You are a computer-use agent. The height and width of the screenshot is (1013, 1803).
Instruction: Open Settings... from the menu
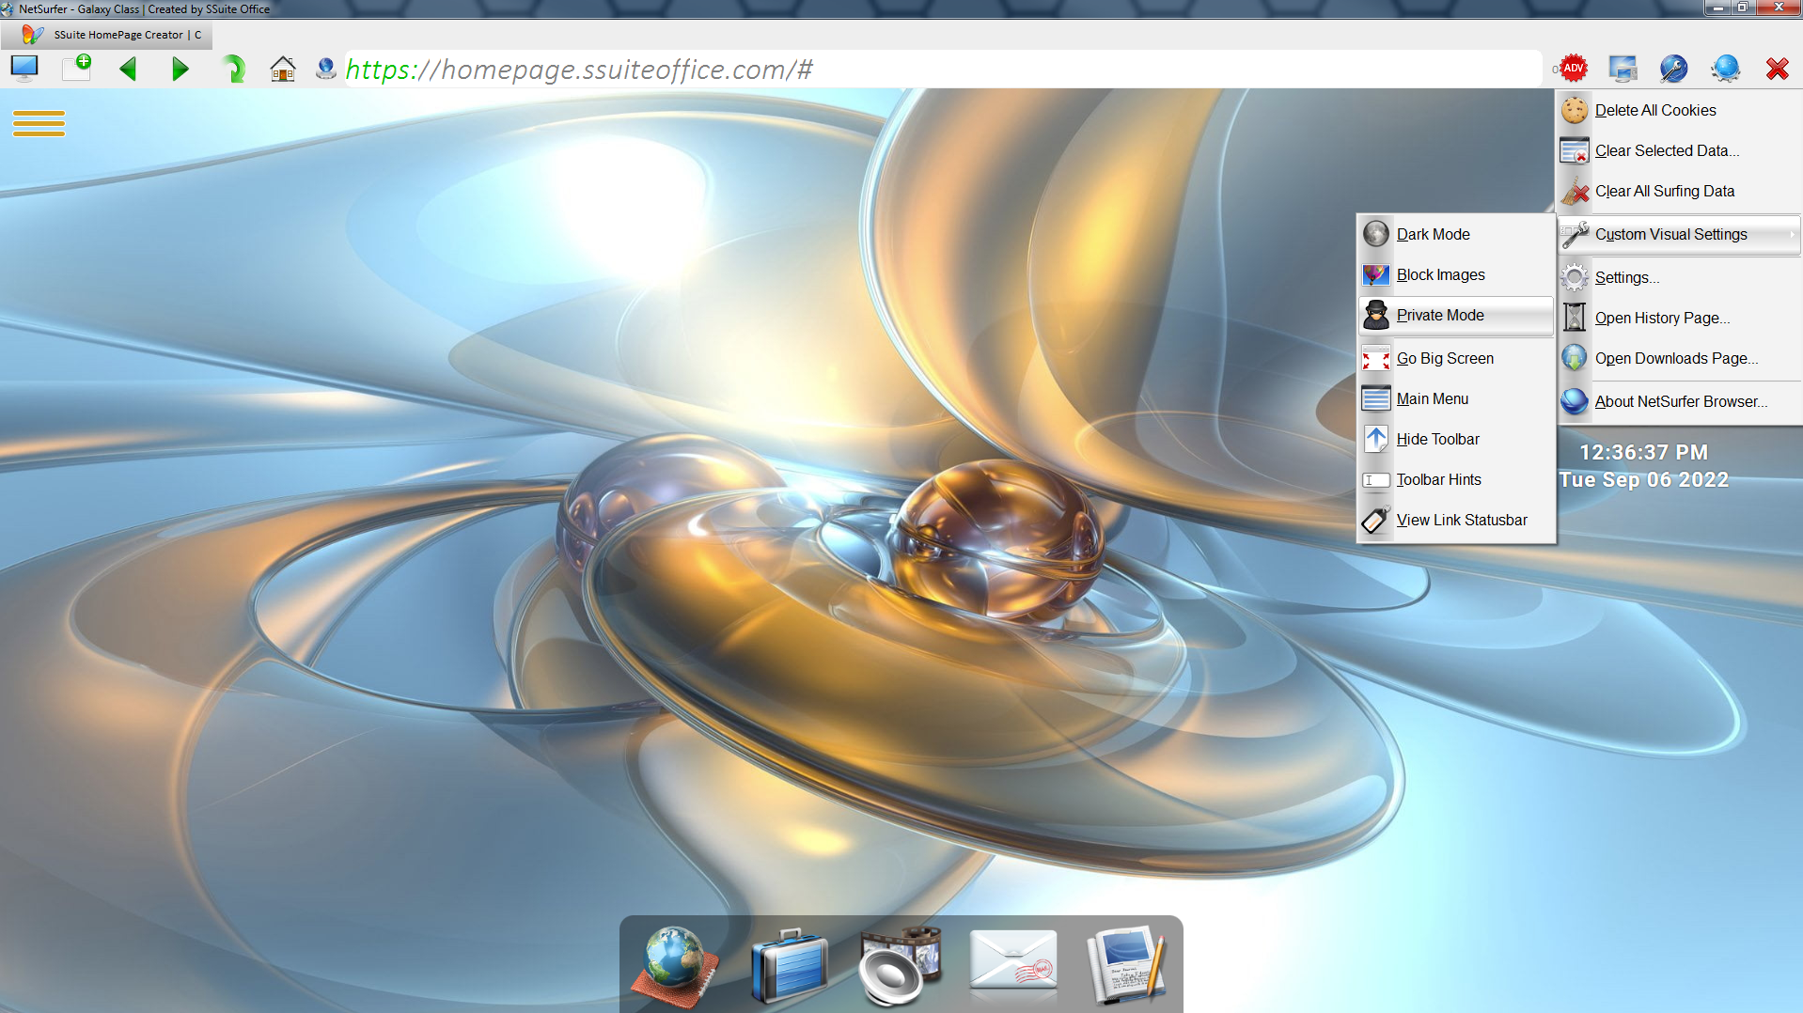[1626, 277]
